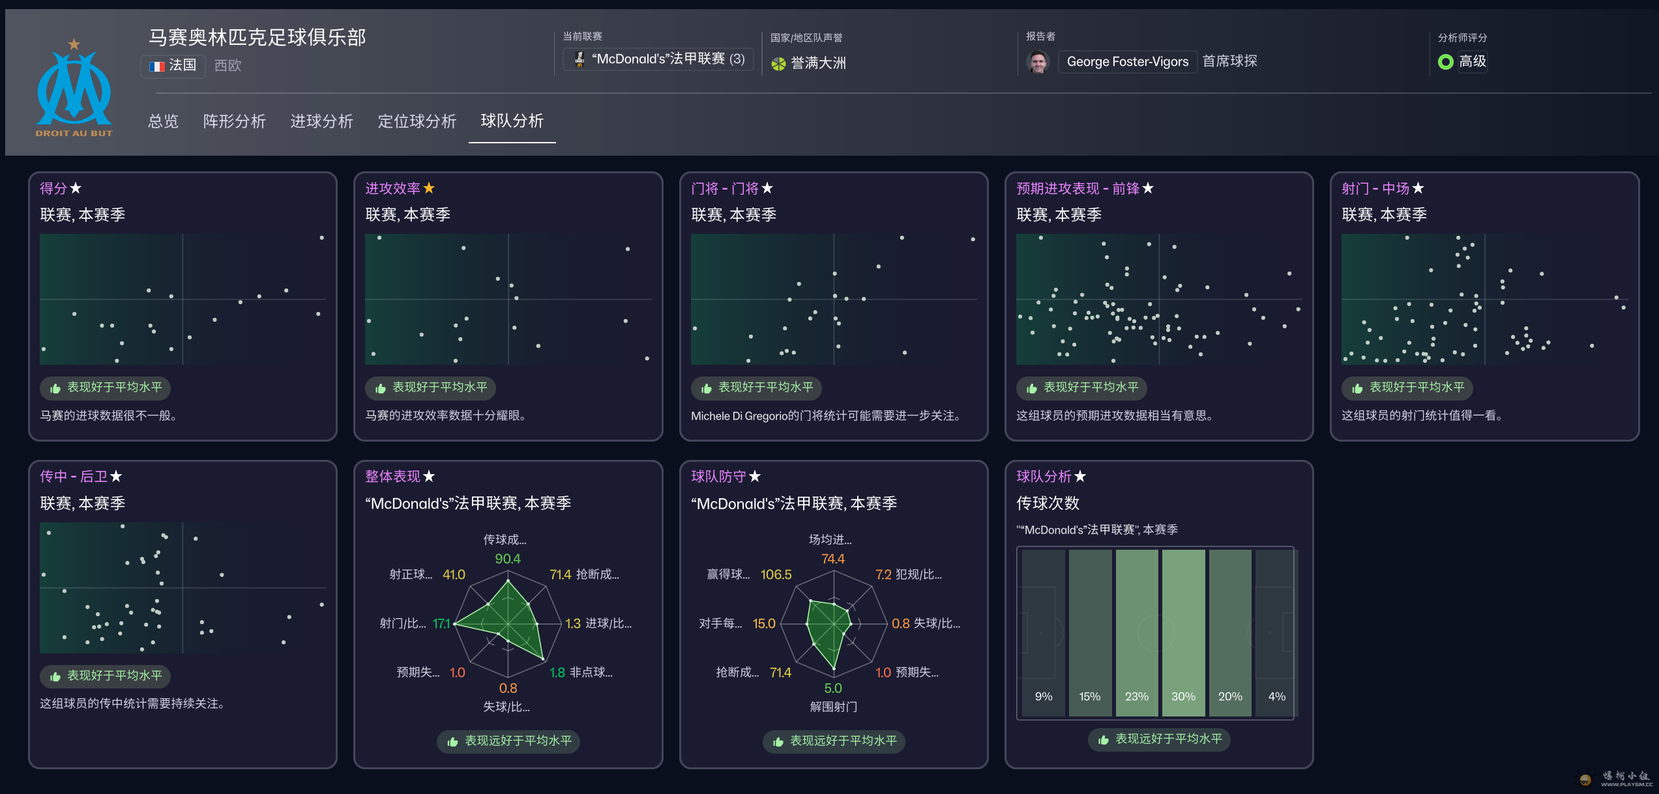Toggle the star next to 球队防守
Viewport: 1659px width, 794px height.
point(755,476)
